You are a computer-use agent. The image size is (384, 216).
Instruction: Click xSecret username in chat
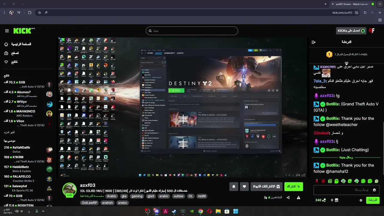click(x=328, y=67)
